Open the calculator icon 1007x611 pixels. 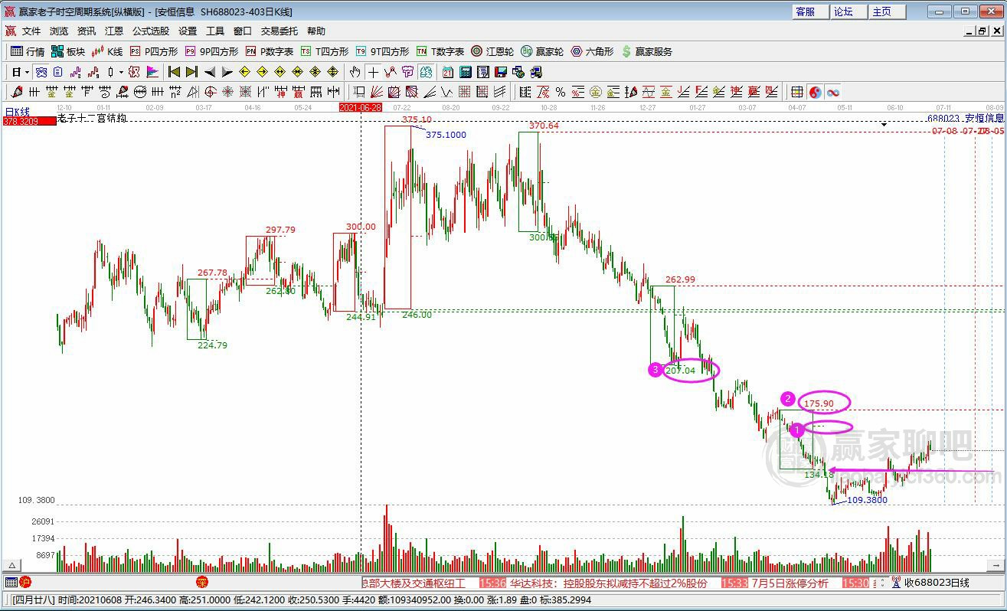(465, 72)
